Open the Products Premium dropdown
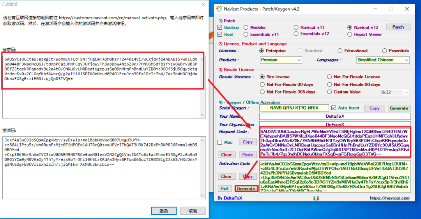Viewport: 421px width, 219px height. point(281,60)
